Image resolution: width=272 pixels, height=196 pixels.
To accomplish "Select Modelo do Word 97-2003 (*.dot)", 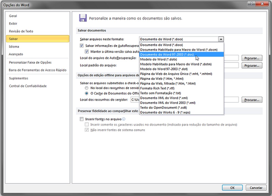I will pos(181,69).
